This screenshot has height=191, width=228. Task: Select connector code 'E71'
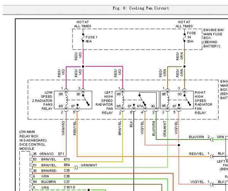(61, 154)
